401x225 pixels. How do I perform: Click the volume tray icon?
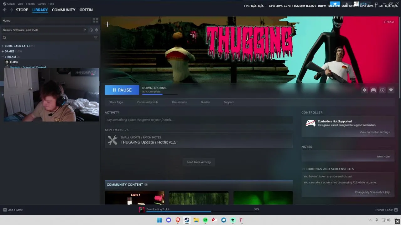tap(388, 220)
